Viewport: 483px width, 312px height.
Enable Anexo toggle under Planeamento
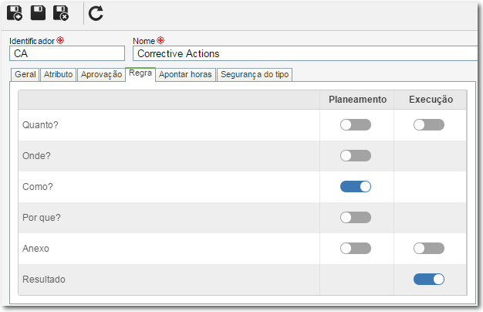356,248
